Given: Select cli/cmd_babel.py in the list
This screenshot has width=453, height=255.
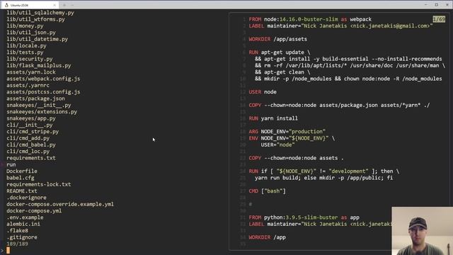Looking at the screenshot, I should 31,144.
